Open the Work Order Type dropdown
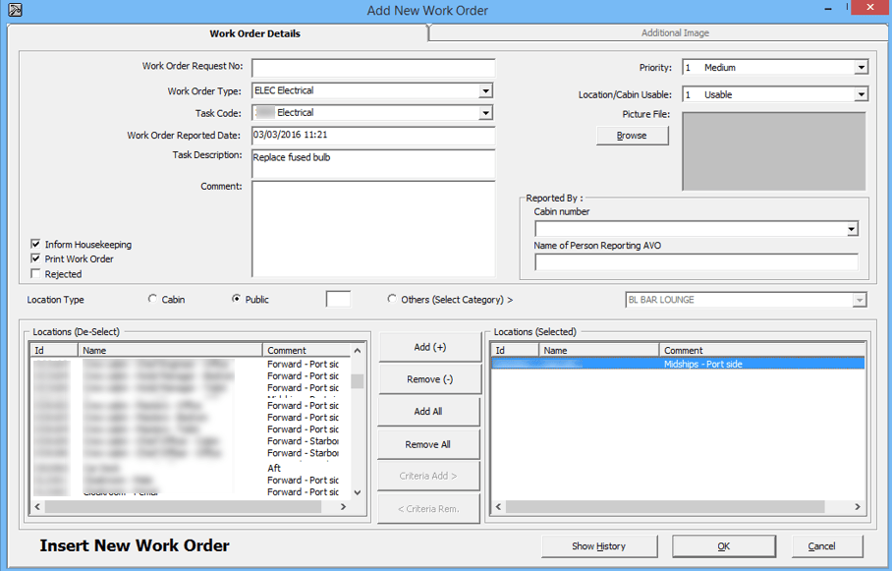The width and height of the screenshot is (892, 571). coord(485,89)
